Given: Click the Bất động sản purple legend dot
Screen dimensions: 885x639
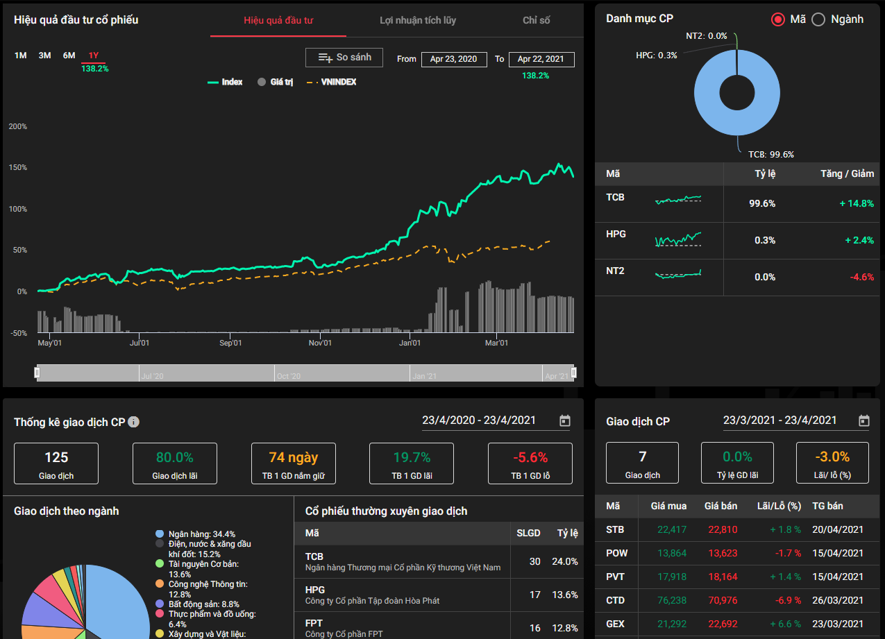Looking at the screenshot, I should [x=160, y=604].
